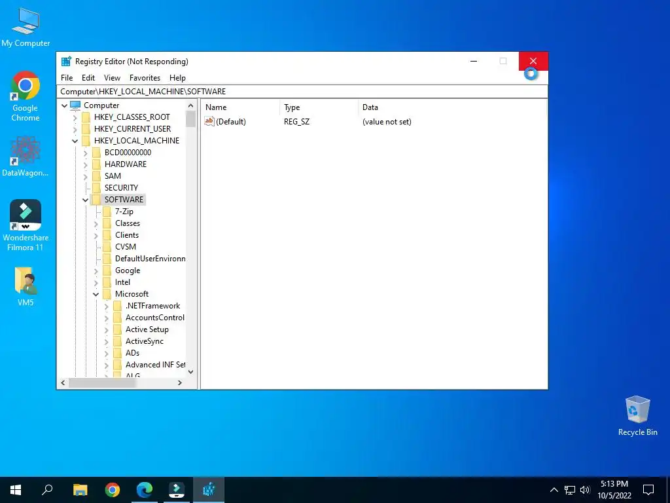Click tree horizontal scrollbar left arrow

[63, 382]
